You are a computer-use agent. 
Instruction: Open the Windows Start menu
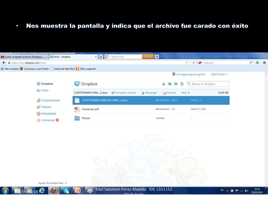5,191
